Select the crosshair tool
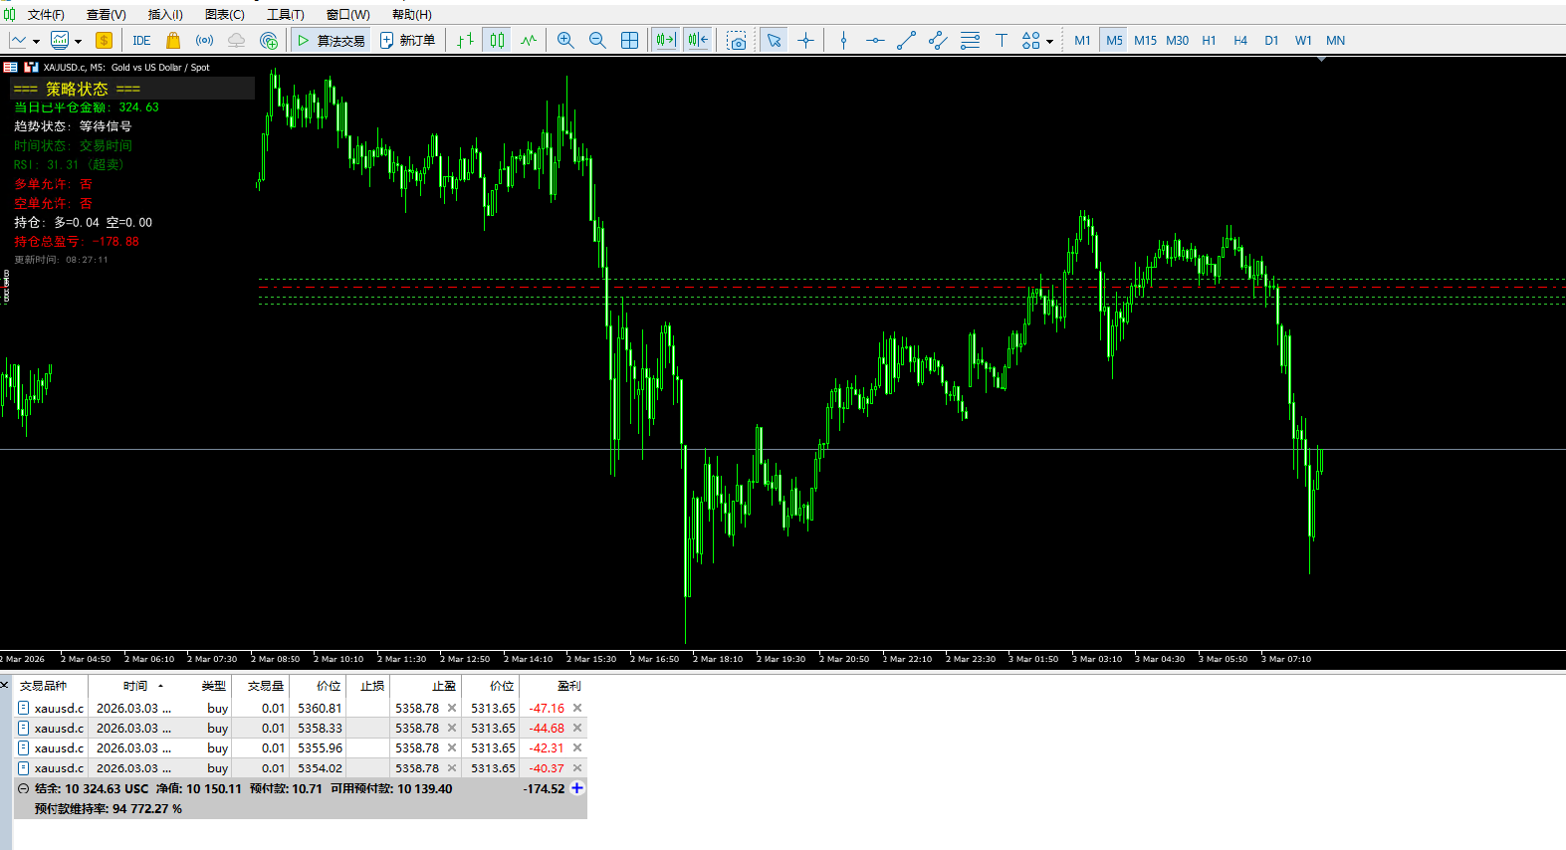This screenshot has height=850, width=1566. (805, 40)
